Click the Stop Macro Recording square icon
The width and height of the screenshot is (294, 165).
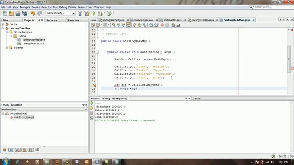[167, 25]
